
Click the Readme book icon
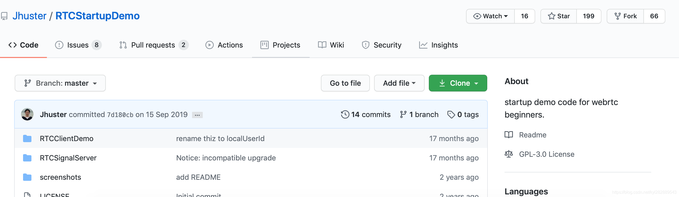coord(508,135)
